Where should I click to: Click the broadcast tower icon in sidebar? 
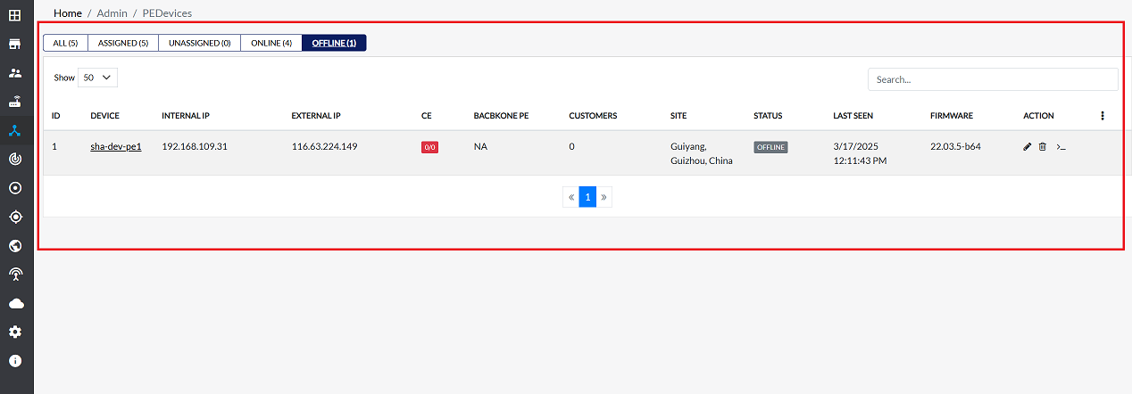(15, 275)
